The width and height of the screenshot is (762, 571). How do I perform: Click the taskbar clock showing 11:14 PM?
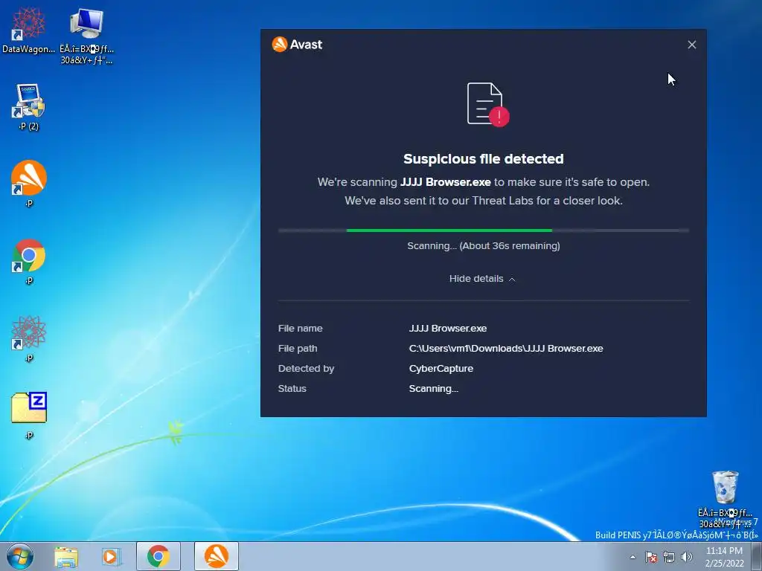(x=724, y=556)
